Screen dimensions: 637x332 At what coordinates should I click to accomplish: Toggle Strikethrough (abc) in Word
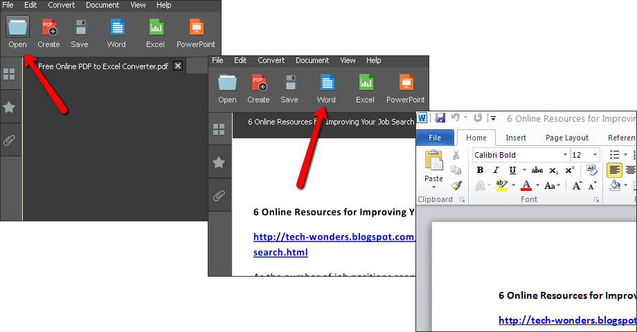tap(537, 170)
